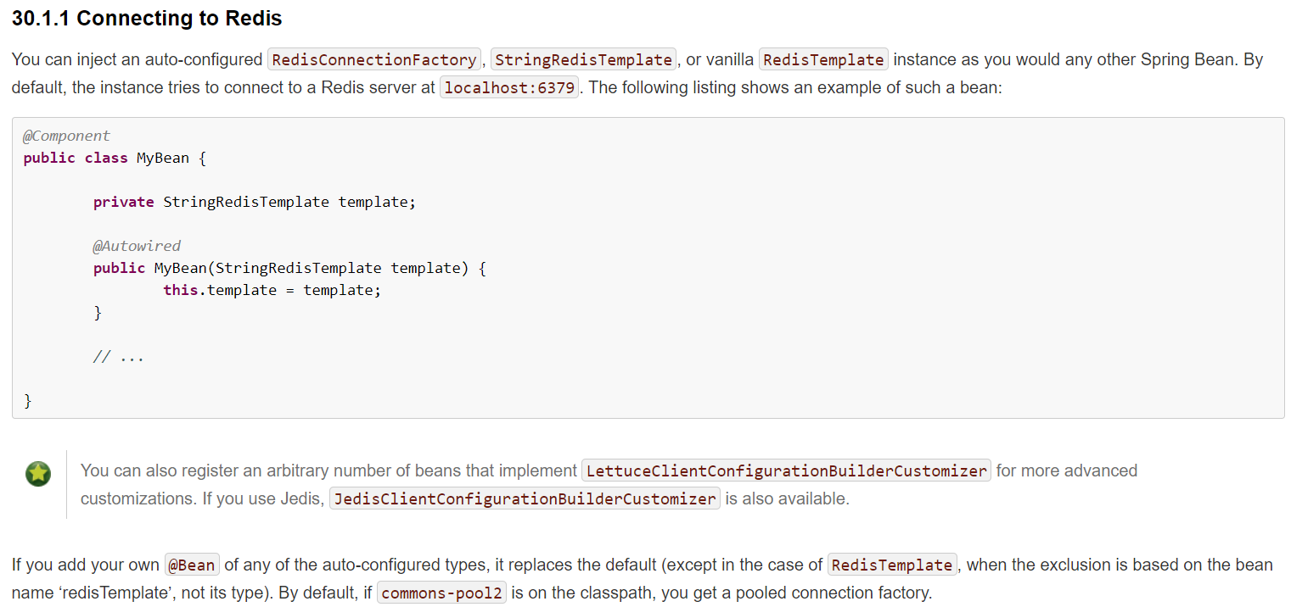Click the '// ...' comment line
The image size is (1291, 607).
tap(119, 357)
